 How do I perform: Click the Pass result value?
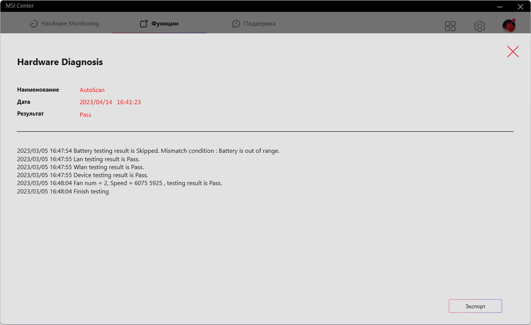[85, 115]
